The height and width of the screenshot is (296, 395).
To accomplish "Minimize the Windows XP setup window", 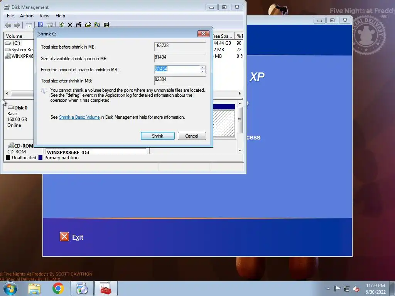I will tap(319, 20).
